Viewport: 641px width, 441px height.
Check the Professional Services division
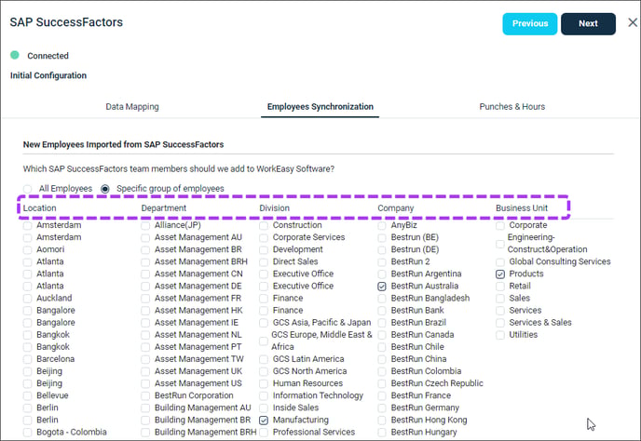(x=264, y=432)
